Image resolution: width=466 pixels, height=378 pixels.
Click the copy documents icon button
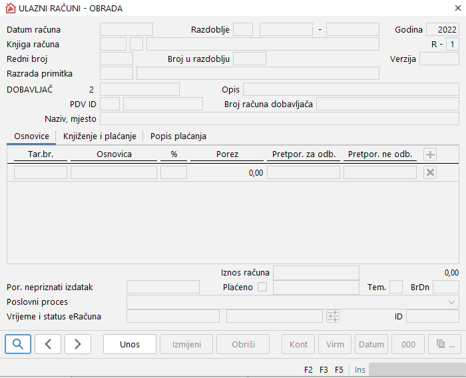444,344
